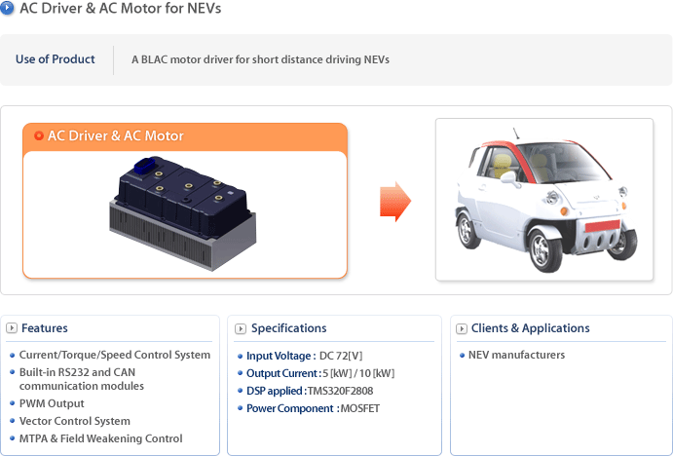Viewport: 673px width, 456px height.
Task: Click the DSP applied TMS320F2808 line
Action: (310, 391)
